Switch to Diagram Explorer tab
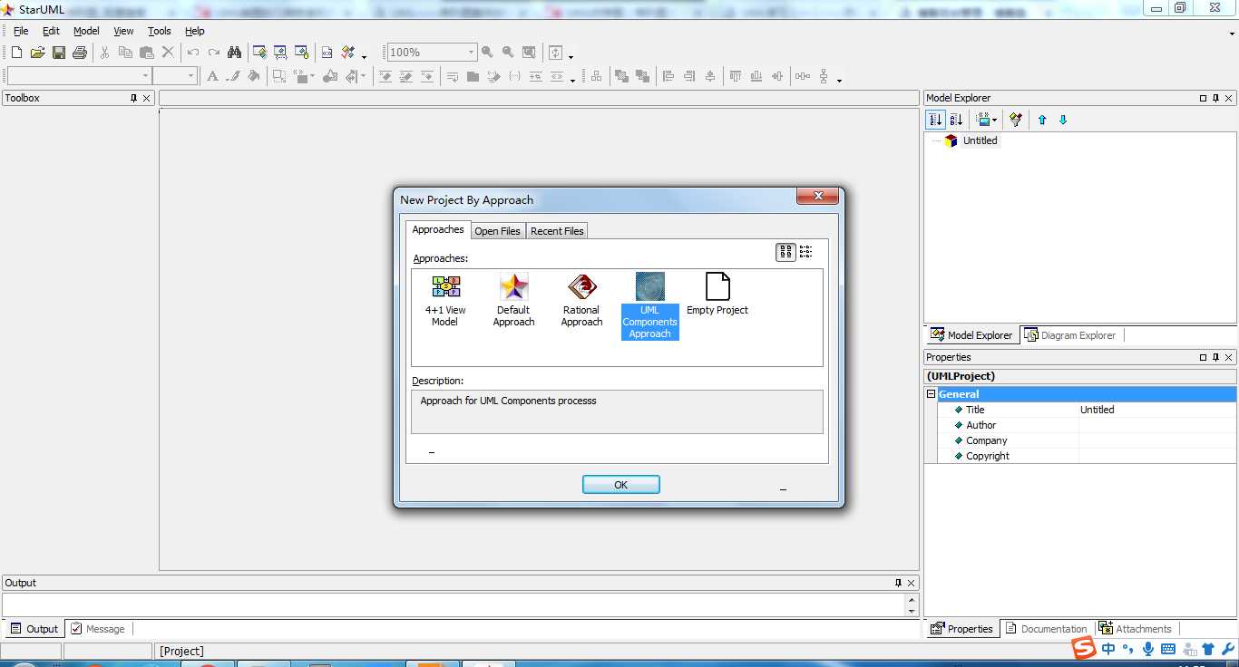This screenshot has height=667, width=1239. click(1069, 335)
